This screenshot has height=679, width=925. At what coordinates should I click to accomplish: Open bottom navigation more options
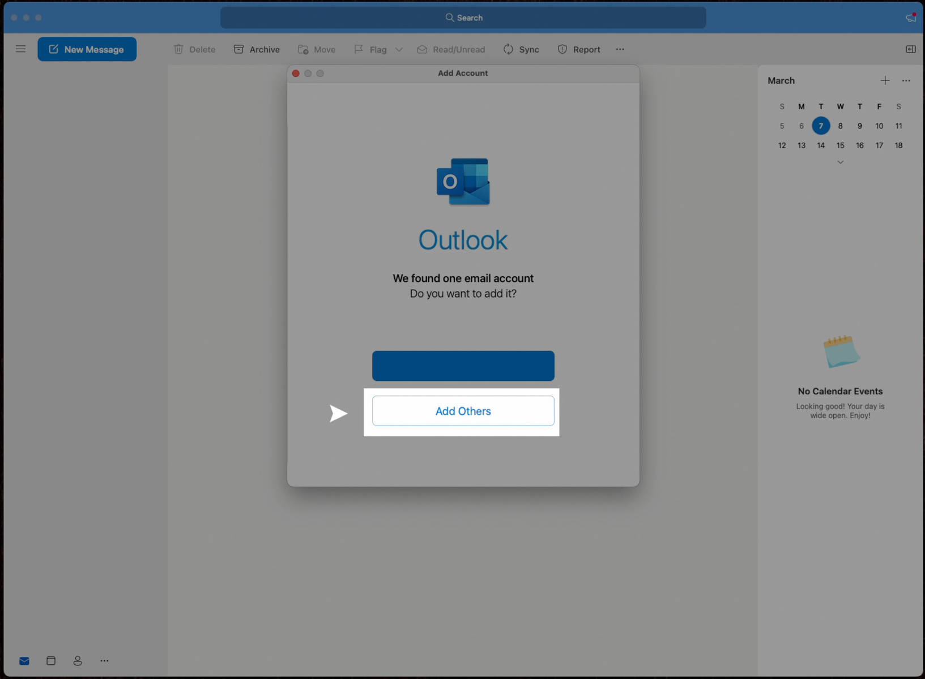coord(104,661)
